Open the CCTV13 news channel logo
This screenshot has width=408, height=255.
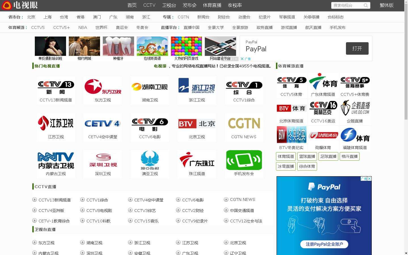pyautogui.click(x=56, y=87)
